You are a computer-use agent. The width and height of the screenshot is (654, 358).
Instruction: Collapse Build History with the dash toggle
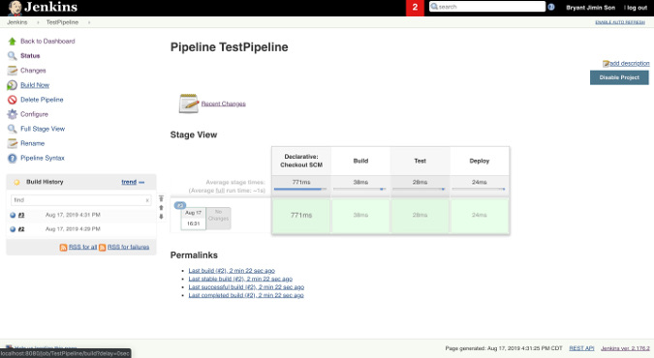141,182
